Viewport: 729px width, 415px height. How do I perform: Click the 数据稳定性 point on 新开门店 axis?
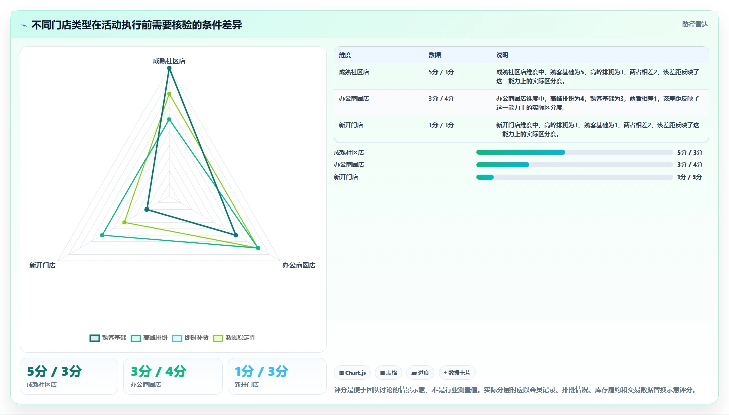tap(124, 222)
